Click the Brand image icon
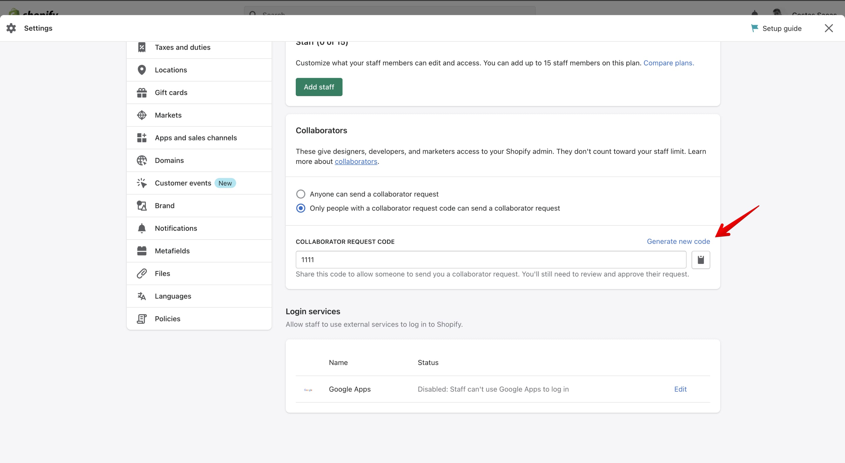 coord(142,205)
